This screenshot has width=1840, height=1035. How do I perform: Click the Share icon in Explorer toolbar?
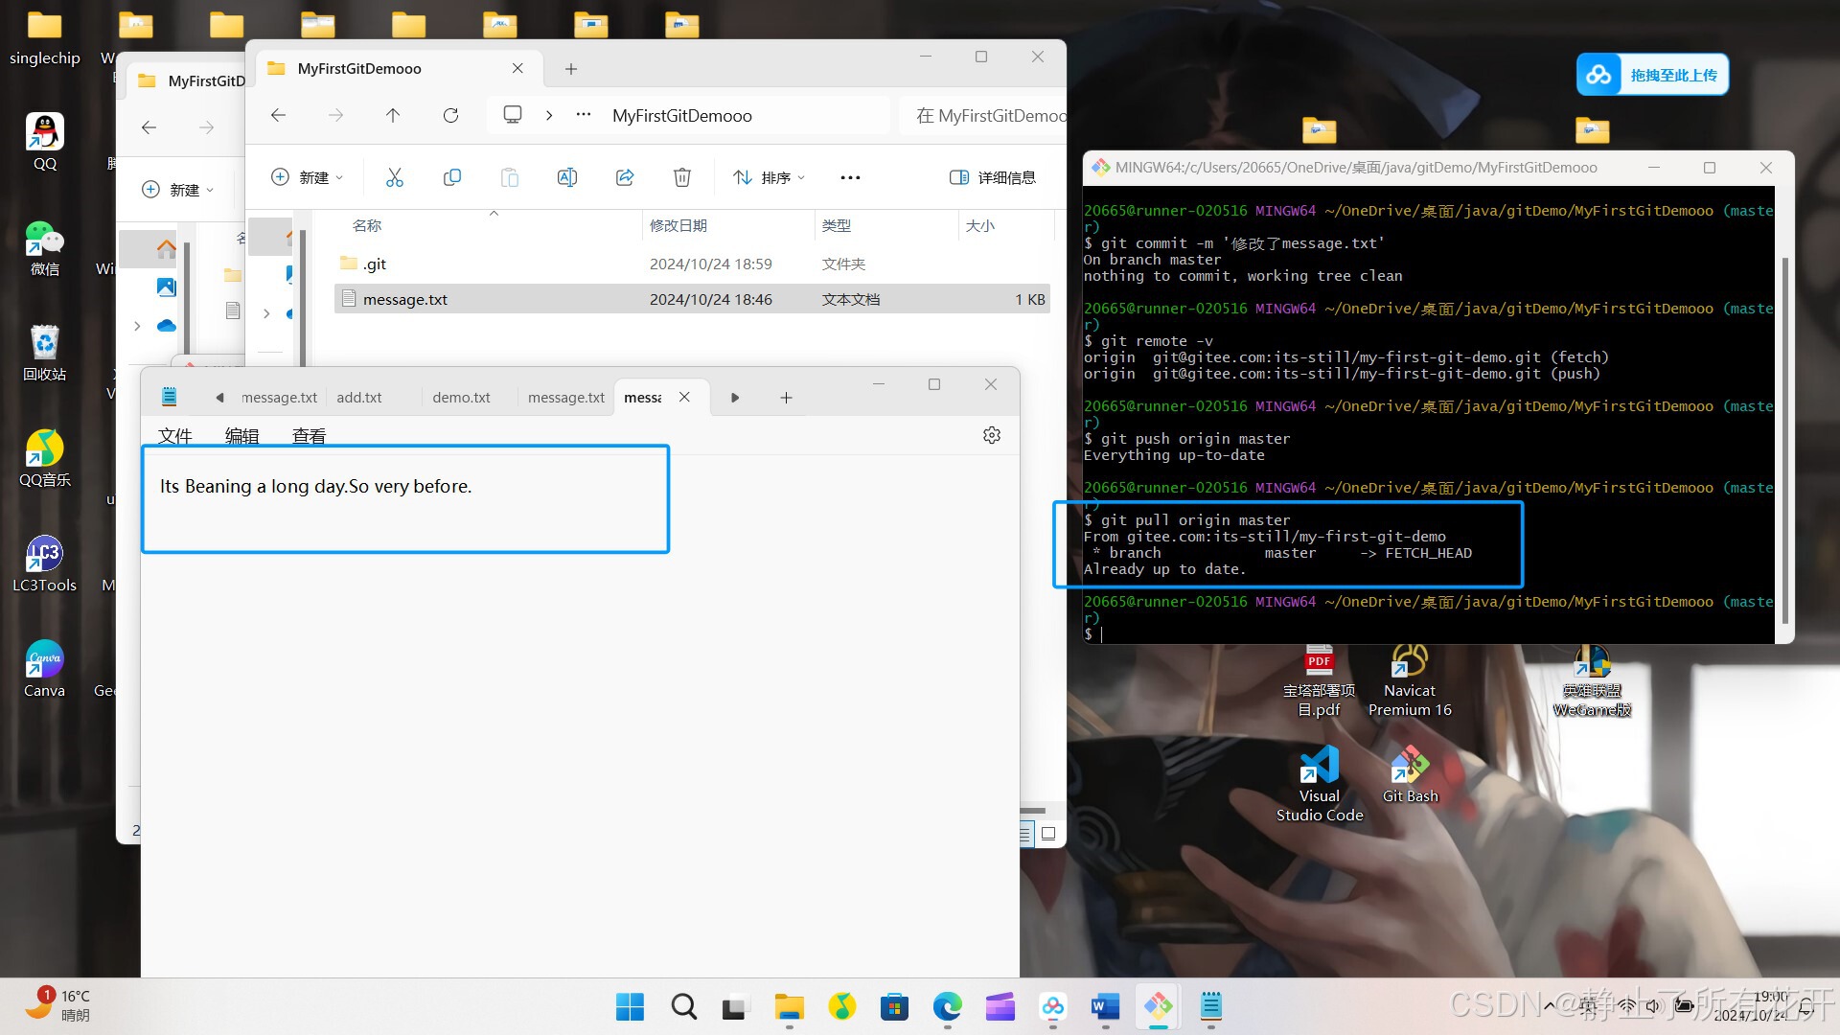tap(625, 177)
